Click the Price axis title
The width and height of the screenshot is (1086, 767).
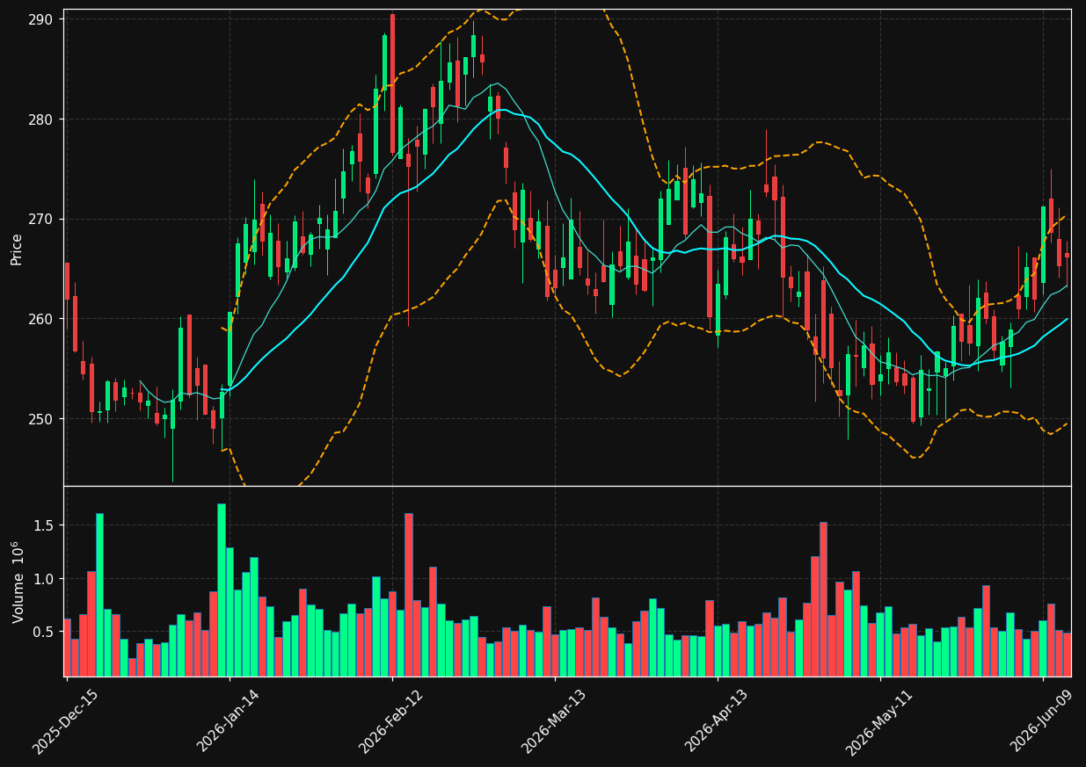point(17,249)
